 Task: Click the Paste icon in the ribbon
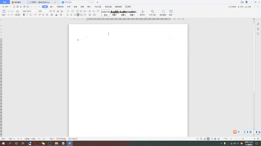tap(4, 11)
